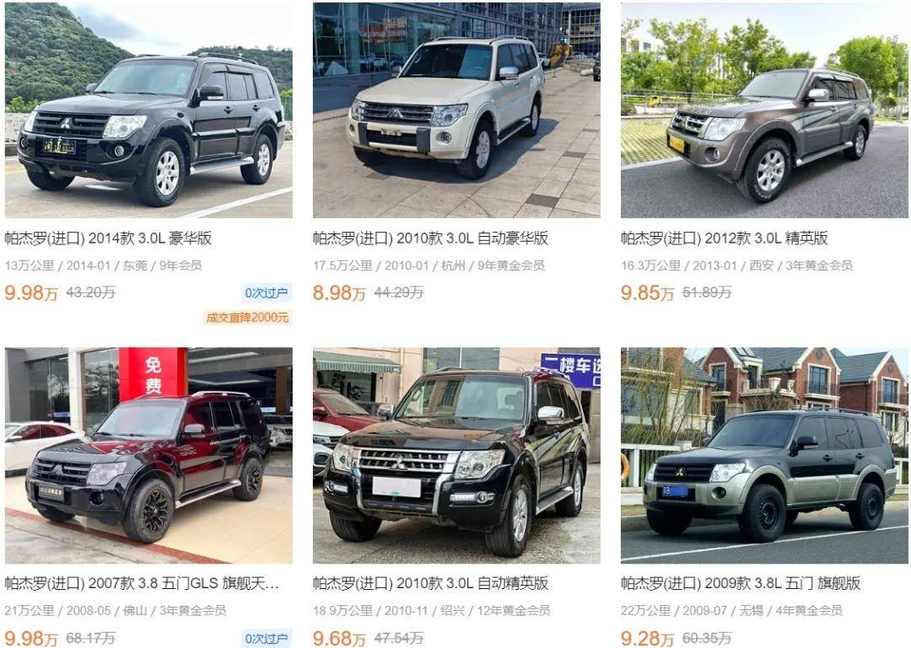Click the 9.98万 price of the 2014 Pajero
911x648 pixels.
pos(31,292)
